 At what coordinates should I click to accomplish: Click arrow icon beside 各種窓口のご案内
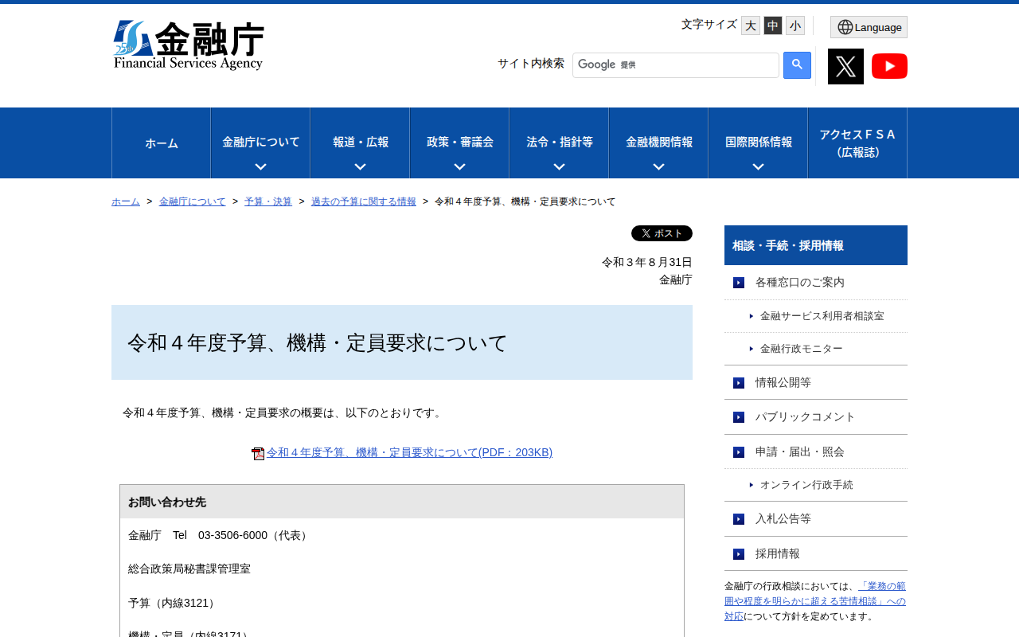[x=739, y=283]
